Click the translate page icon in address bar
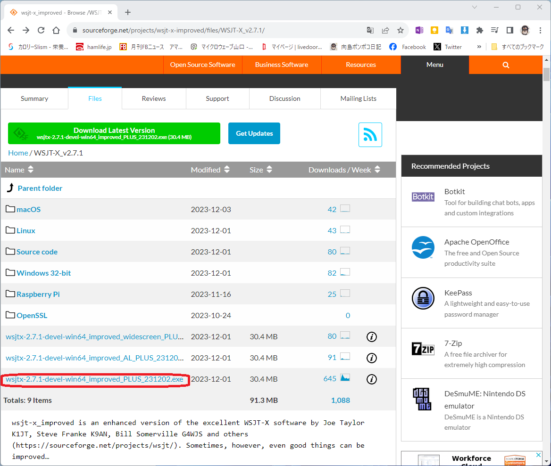Image resolution: width=551 pixels, height=466 pixels. point(370,30)
